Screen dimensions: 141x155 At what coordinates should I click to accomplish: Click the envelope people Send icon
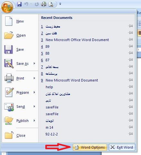point(9,107)
